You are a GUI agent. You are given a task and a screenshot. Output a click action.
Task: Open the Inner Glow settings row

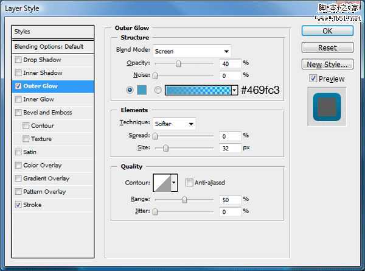(53, 99)
